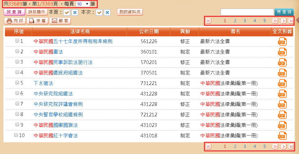Clear all selections for 本次 (X icon)

[x=107, y=12]
